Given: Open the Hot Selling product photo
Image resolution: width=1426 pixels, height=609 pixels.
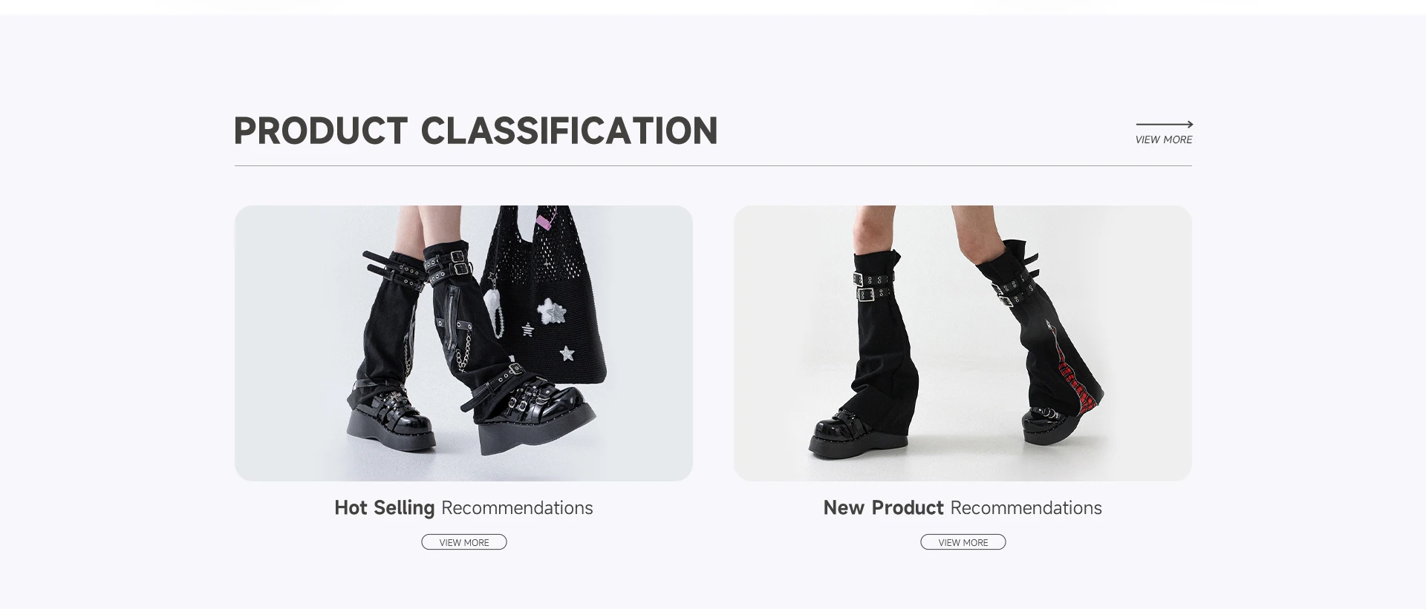Looking at the screenshot, I should [463, 343].
